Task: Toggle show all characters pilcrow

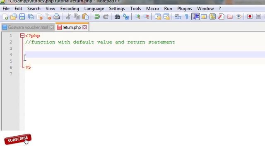Action: [187, 17]
